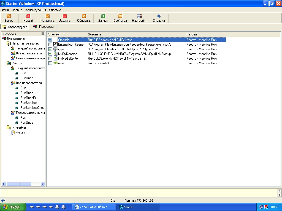Click the Справка help toolbar icon
The width and height of the screenshot is (282, 211).
pos(159,16)
